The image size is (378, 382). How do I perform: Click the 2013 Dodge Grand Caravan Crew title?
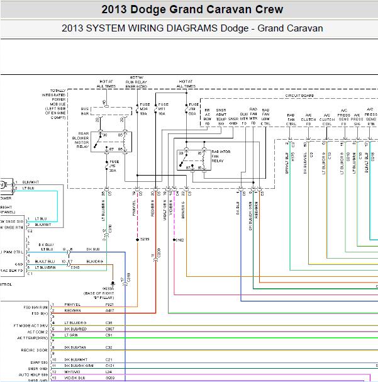pos(192,9)
